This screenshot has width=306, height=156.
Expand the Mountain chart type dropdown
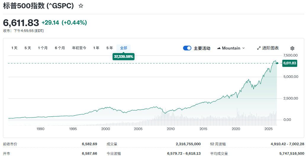tap(231, 48)
